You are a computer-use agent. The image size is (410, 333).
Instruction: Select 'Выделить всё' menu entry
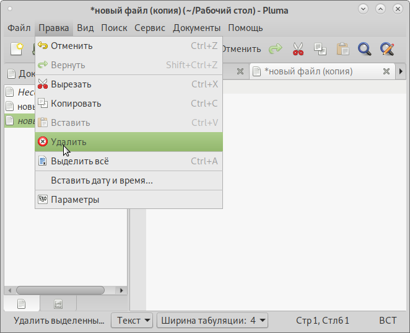79,161
